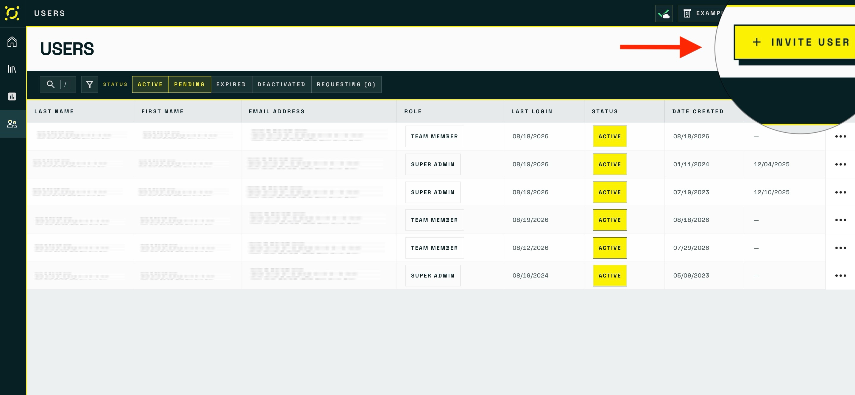The image size is (855, 395).
Task: Toggle the Active status filter
Action: (150, 84)
